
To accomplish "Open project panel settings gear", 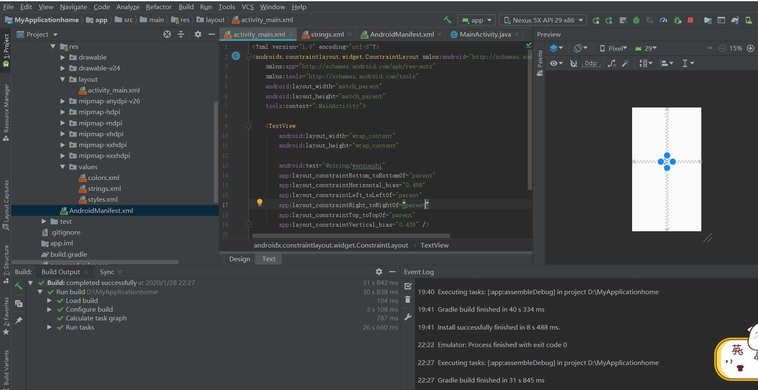I will pos(198,34).
